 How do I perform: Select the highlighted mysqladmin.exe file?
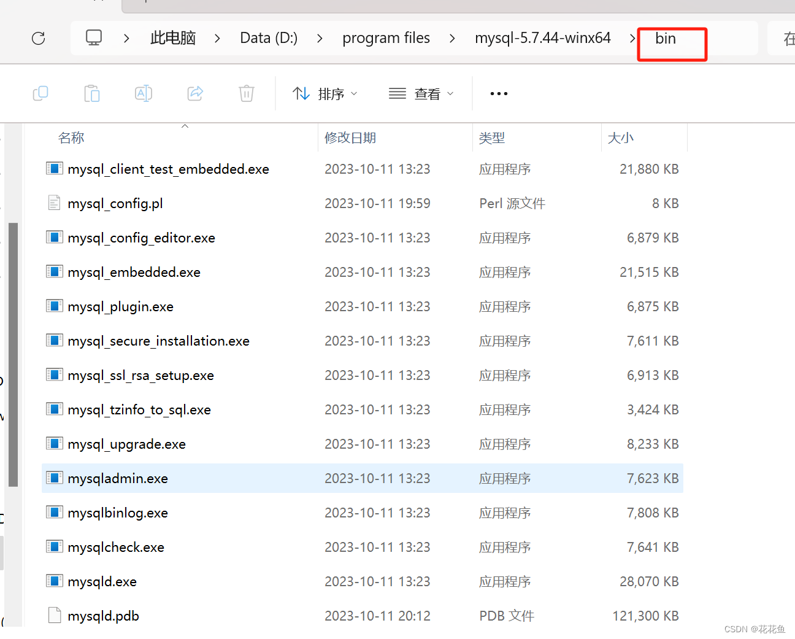[x=118, y=478]
